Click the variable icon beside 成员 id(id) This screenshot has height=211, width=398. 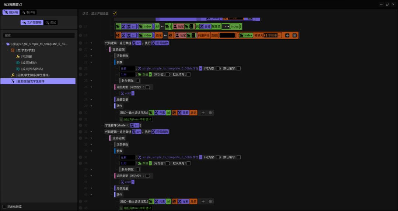tap(18, 63)
